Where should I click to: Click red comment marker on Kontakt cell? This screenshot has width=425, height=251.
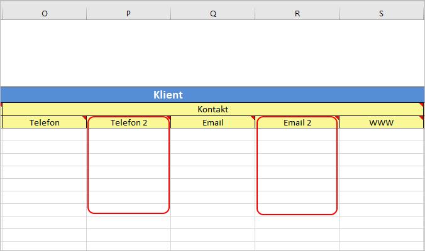point(421,104)
